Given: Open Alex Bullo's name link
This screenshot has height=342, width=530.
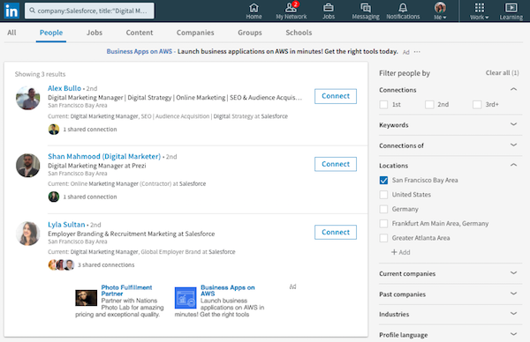Looking at the screenshot, I should (x=64, y=88).
